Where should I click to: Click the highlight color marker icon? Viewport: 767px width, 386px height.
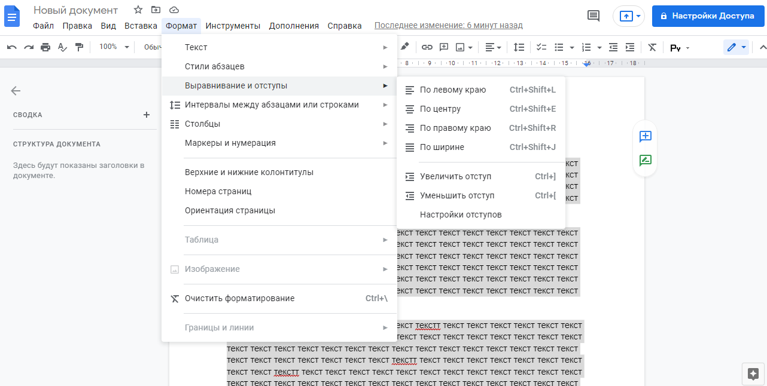[x=405, y=47]
